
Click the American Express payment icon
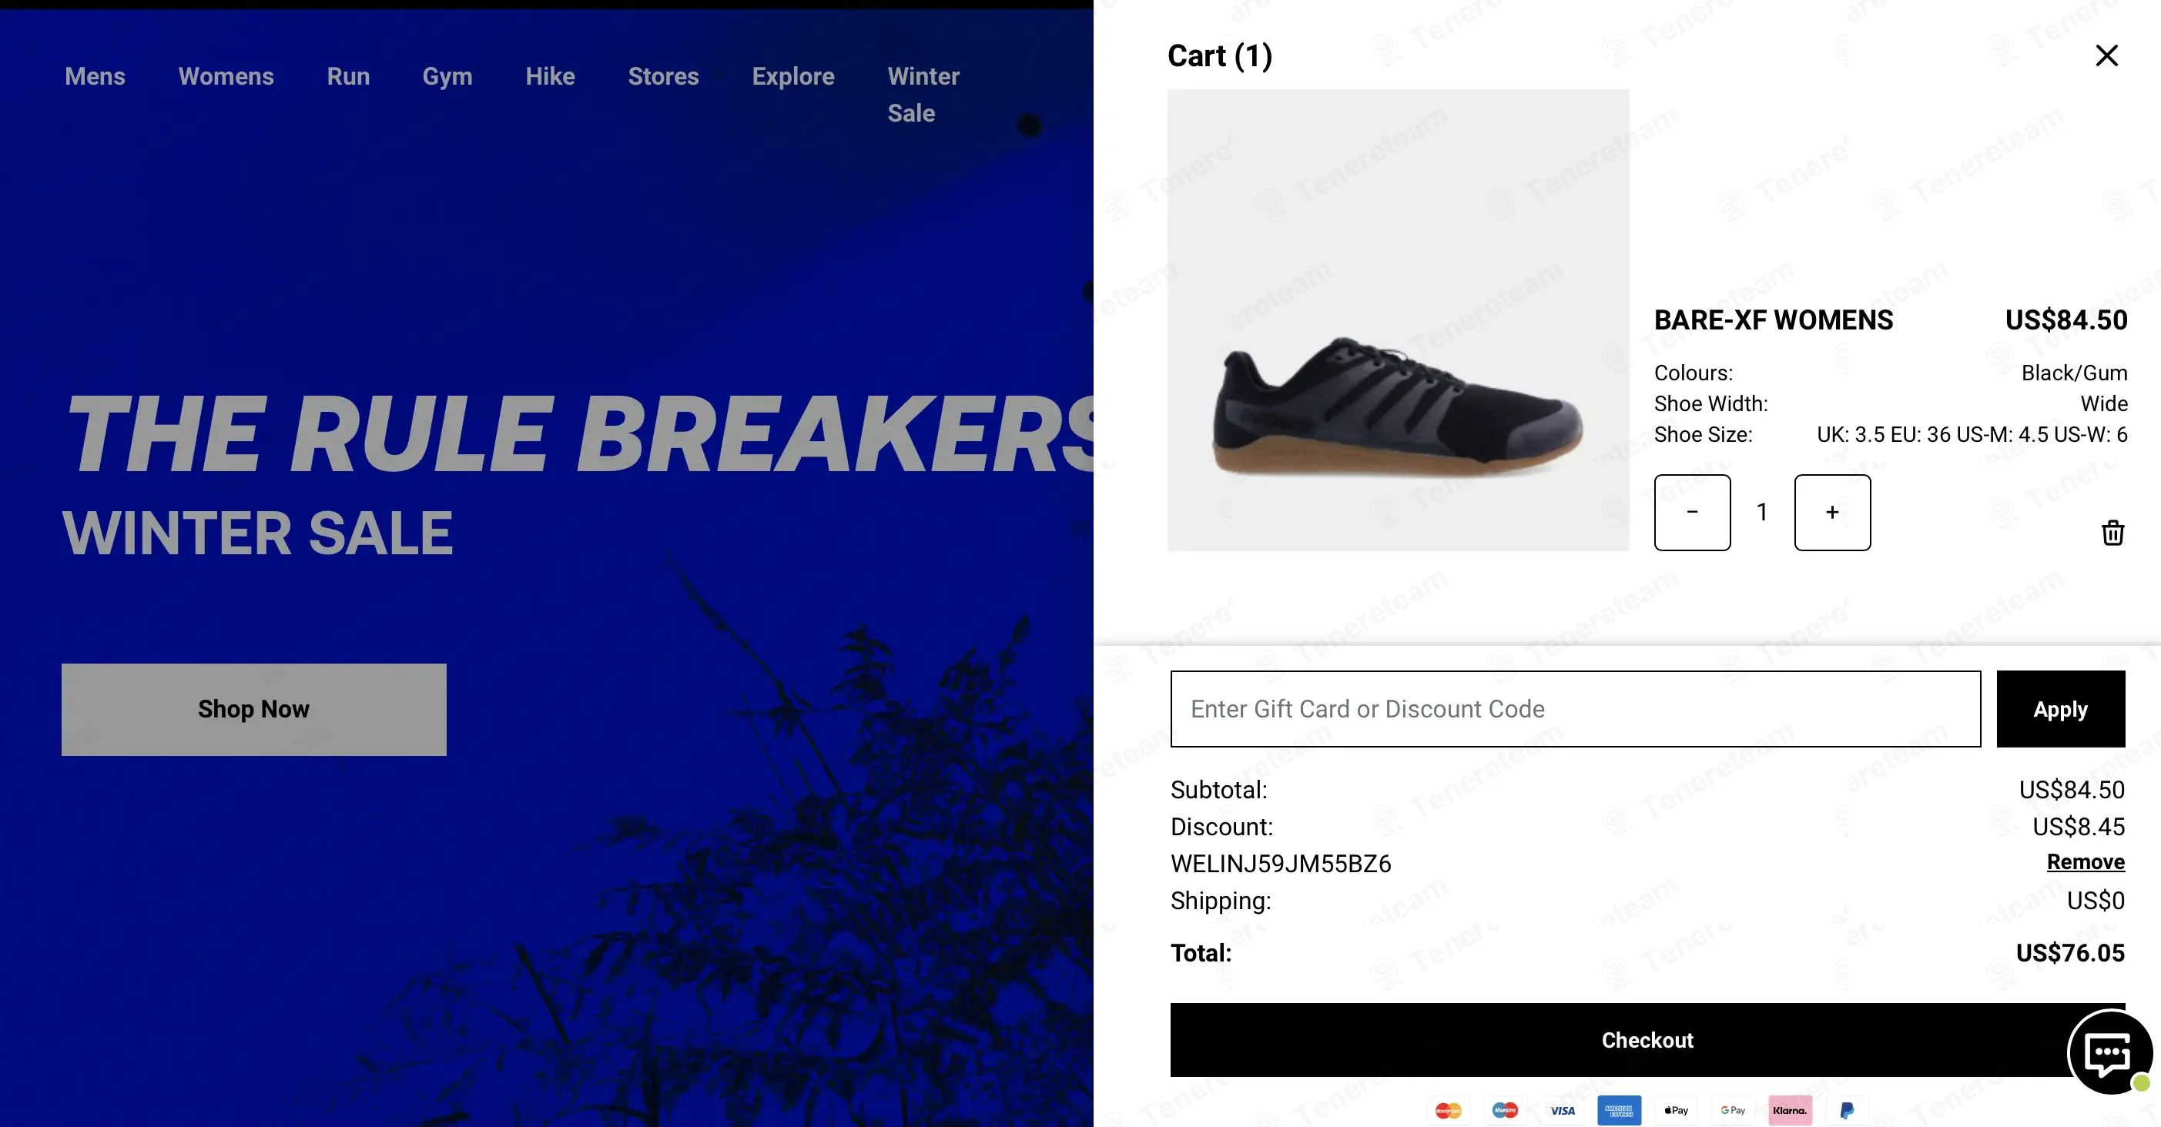click(1619, 1110)
